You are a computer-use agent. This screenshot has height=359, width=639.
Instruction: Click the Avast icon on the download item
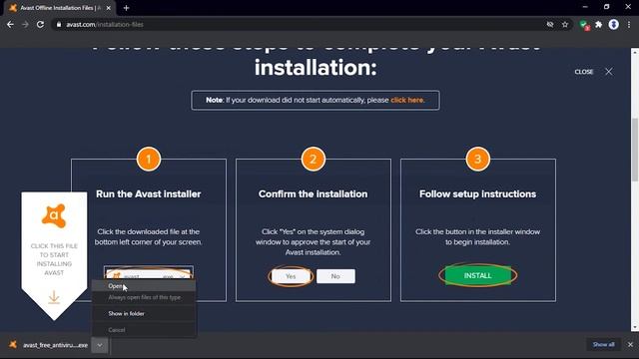[13, 345]
